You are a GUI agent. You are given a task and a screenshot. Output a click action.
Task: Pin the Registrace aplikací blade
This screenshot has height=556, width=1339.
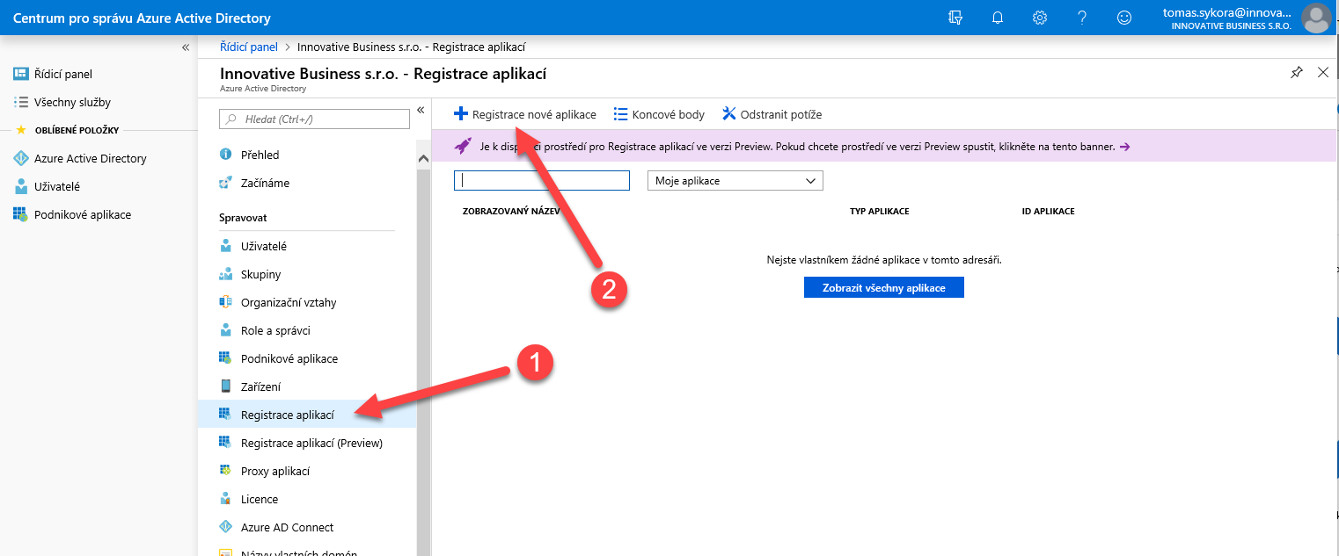point(1297,73)
